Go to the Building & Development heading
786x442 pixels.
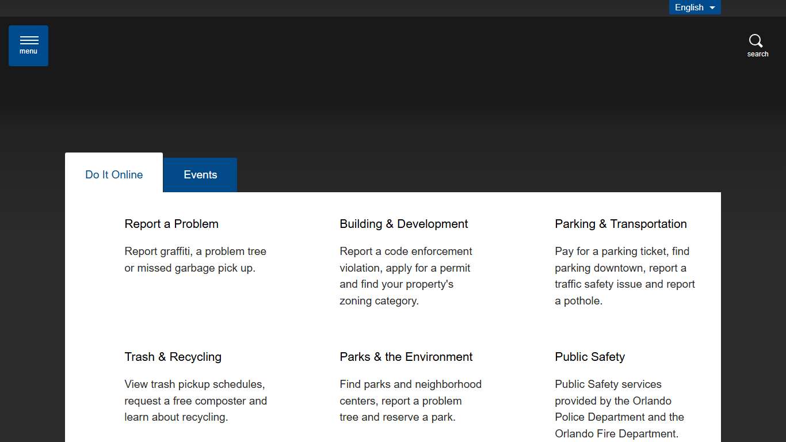point(403,224)
